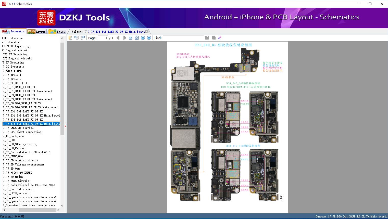This screenshot has width=388, height=219.
Task: Collapse side panel with red splitter arrow
Action: tap(65, 126)
